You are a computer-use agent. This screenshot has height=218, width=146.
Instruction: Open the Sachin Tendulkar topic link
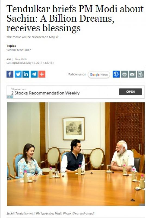[x=18, y=50]
